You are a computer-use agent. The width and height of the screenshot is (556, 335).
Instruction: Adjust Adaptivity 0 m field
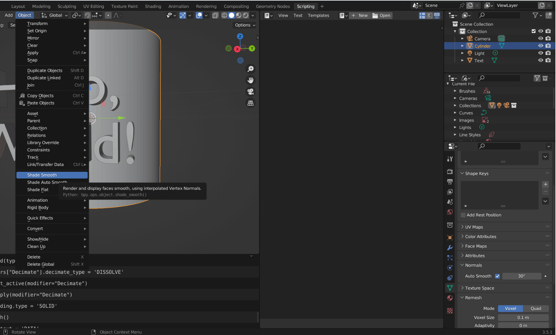coord(523,326)
